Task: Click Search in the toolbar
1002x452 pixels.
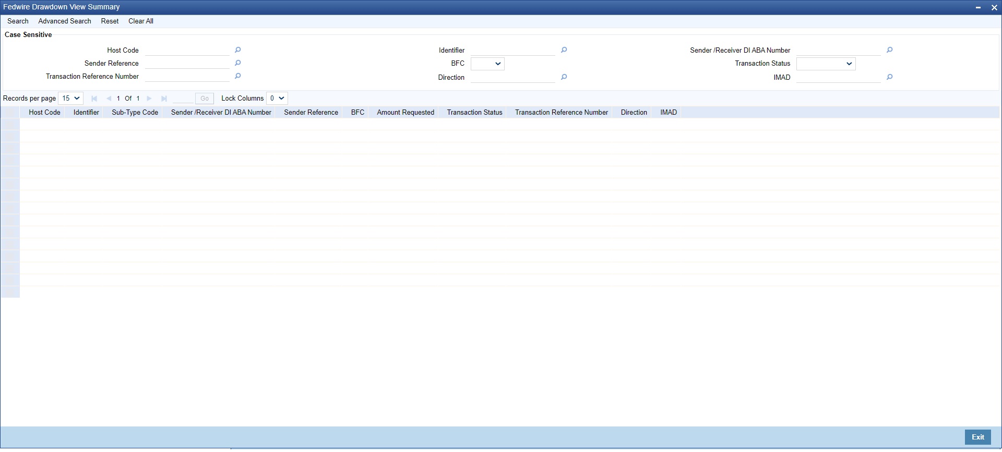Action: (x=18, y=21)
